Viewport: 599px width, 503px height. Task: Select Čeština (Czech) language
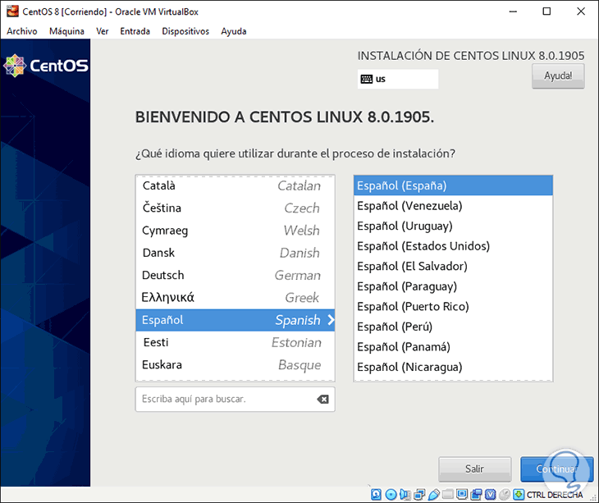(235, 208)
